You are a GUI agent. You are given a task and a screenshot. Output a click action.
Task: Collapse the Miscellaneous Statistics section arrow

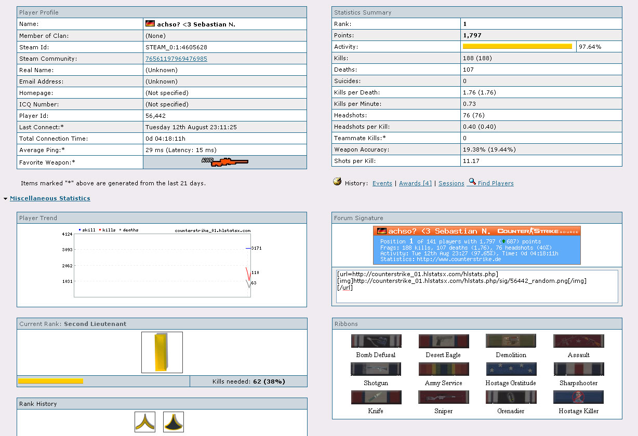(5, 199)
